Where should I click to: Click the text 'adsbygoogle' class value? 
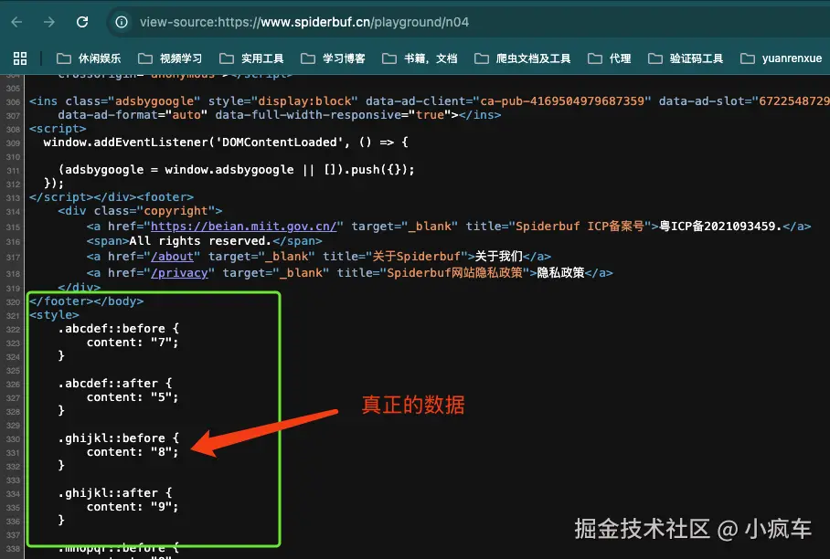[154, 101]
